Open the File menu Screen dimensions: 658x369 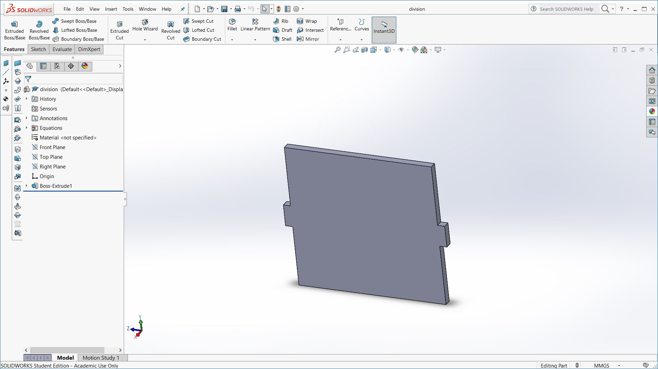[67, 9]
